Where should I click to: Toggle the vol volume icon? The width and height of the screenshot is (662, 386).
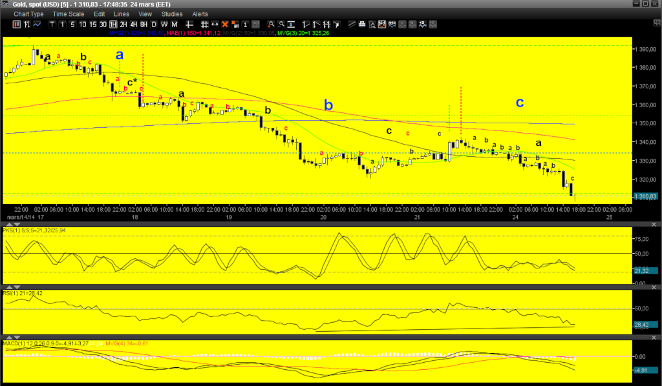point(255,25)
